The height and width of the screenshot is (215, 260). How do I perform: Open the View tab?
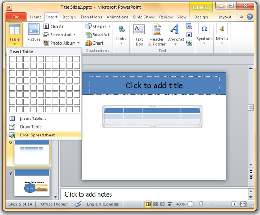[182, 17]
